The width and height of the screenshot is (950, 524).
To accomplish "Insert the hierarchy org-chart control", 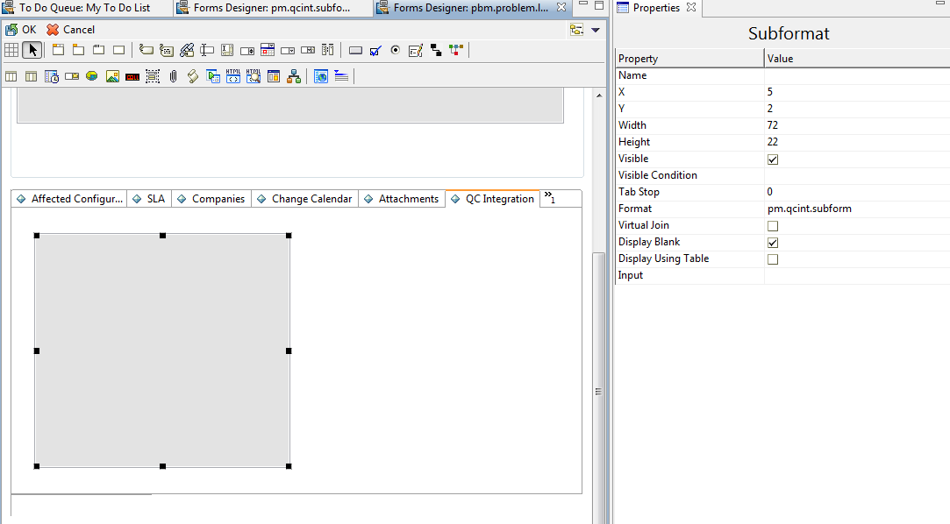I will pos(294,76).
